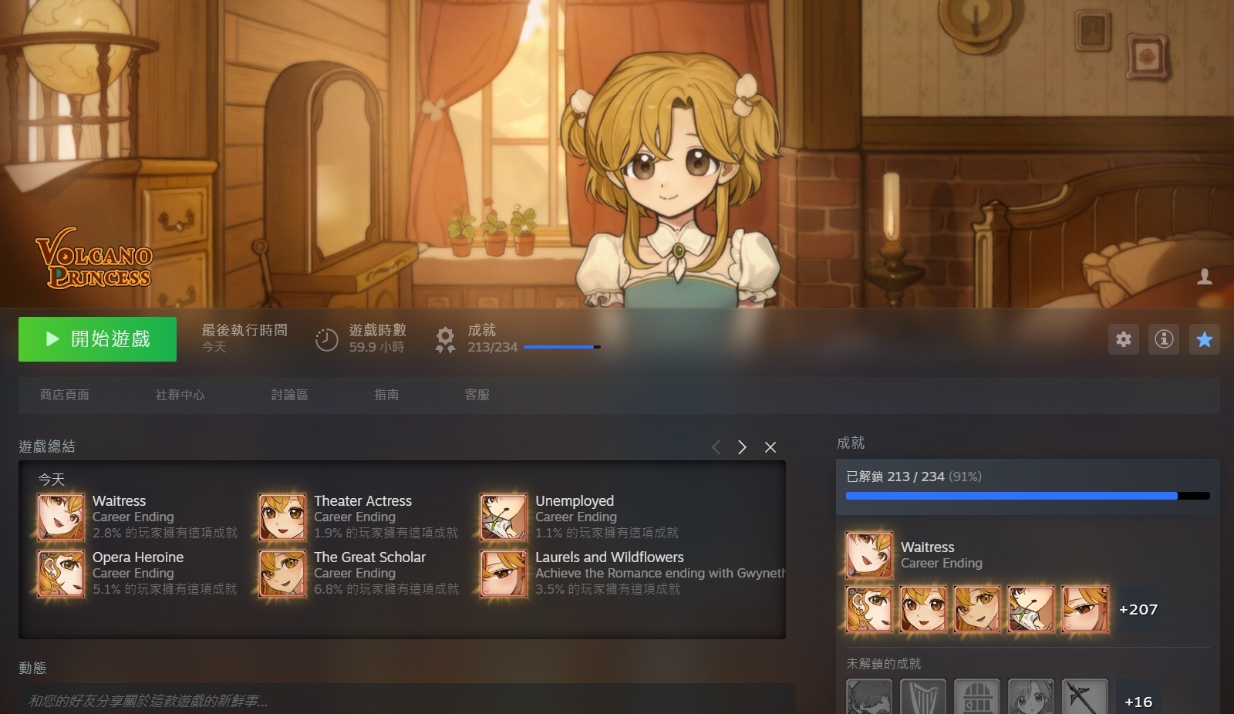
Task: Switch to 討論區 tab
Action: pyautogui.click(x=290, y=395)
